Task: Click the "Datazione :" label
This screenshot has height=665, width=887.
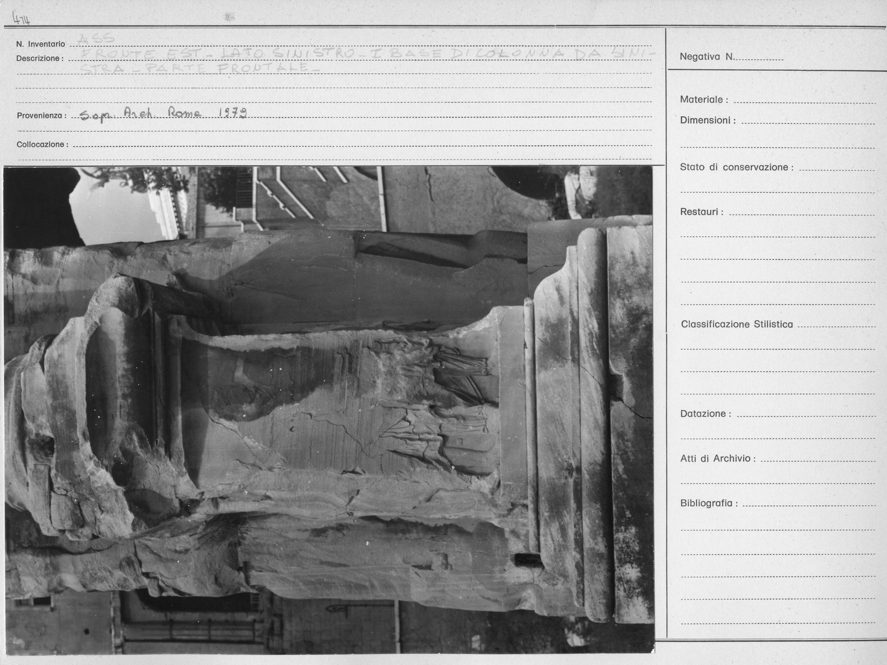Action: 706,414
